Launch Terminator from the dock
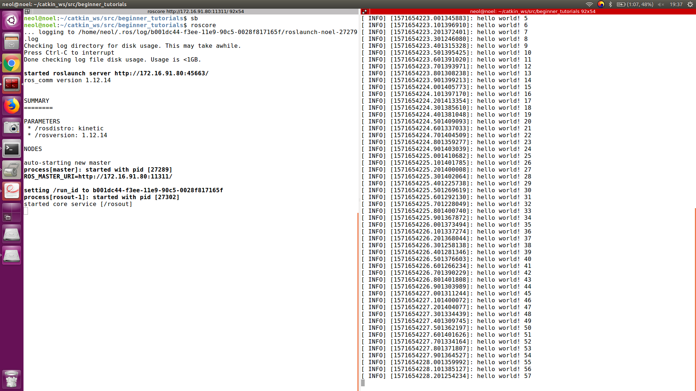Image resolution: width=696 pixels, height=391 pixels. pyautogui.click(x=12, y=84)
